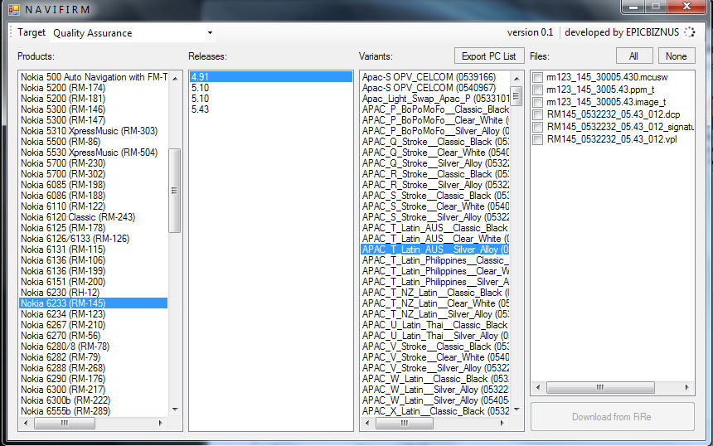
Task: Click Variants list scroll-down arrow
Action: pos(517,410)
